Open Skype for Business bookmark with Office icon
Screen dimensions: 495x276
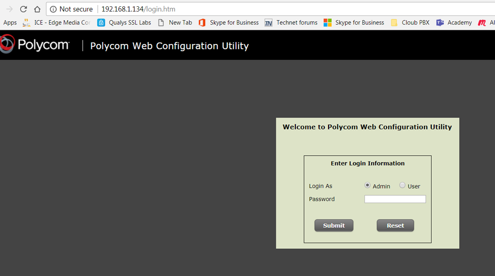(x=229, y=22)
